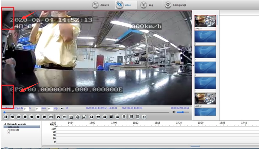Image resolution: width=259 pixels, height=149 pixels.
Task: Switch to single-window view layout
Action: pos(91,117)
